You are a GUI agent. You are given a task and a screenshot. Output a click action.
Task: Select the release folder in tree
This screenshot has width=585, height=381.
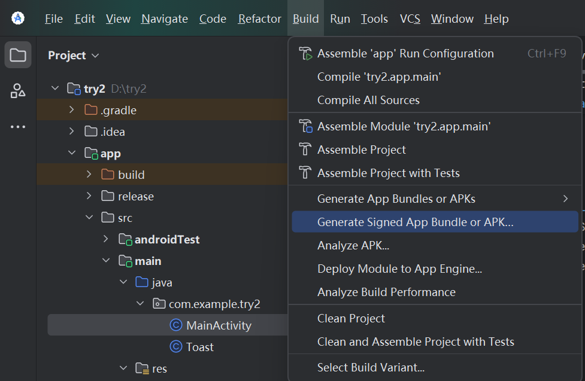pyautogui.click(x=135, y=196)
